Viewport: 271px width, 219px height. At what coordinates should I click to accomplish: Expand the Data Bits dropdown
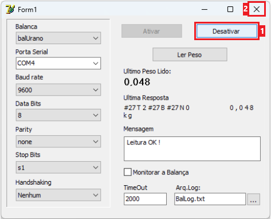58,115
